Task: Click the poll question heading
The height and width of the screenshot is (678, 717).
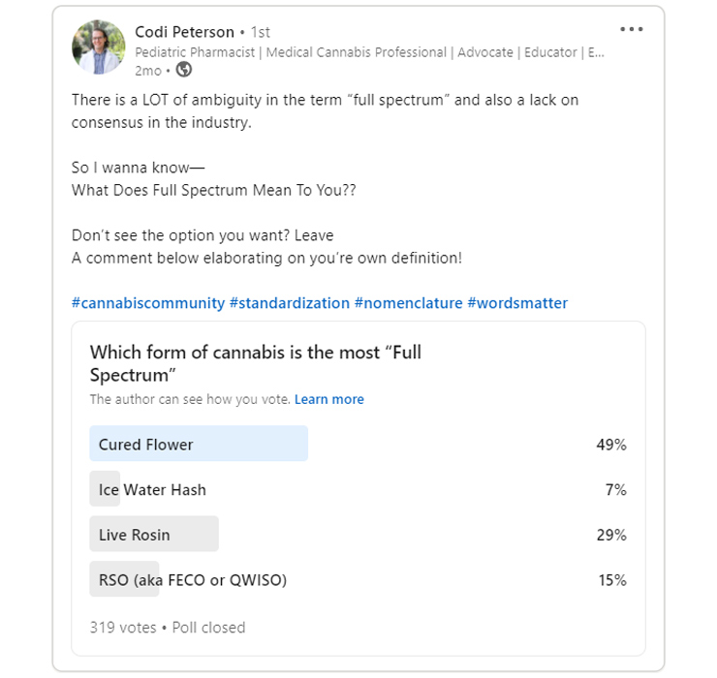Action: click(x=256, y=363)
